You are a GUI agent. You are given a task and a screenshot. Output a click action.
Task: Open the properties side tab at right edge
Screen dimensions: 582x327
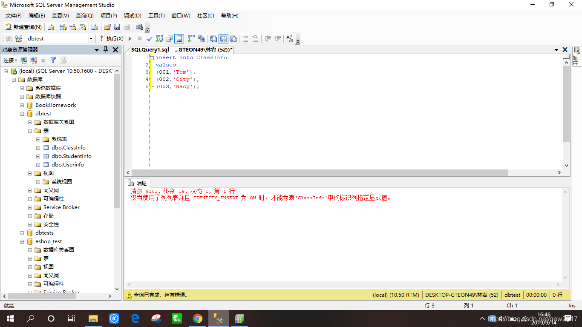[x=576, y=56]
